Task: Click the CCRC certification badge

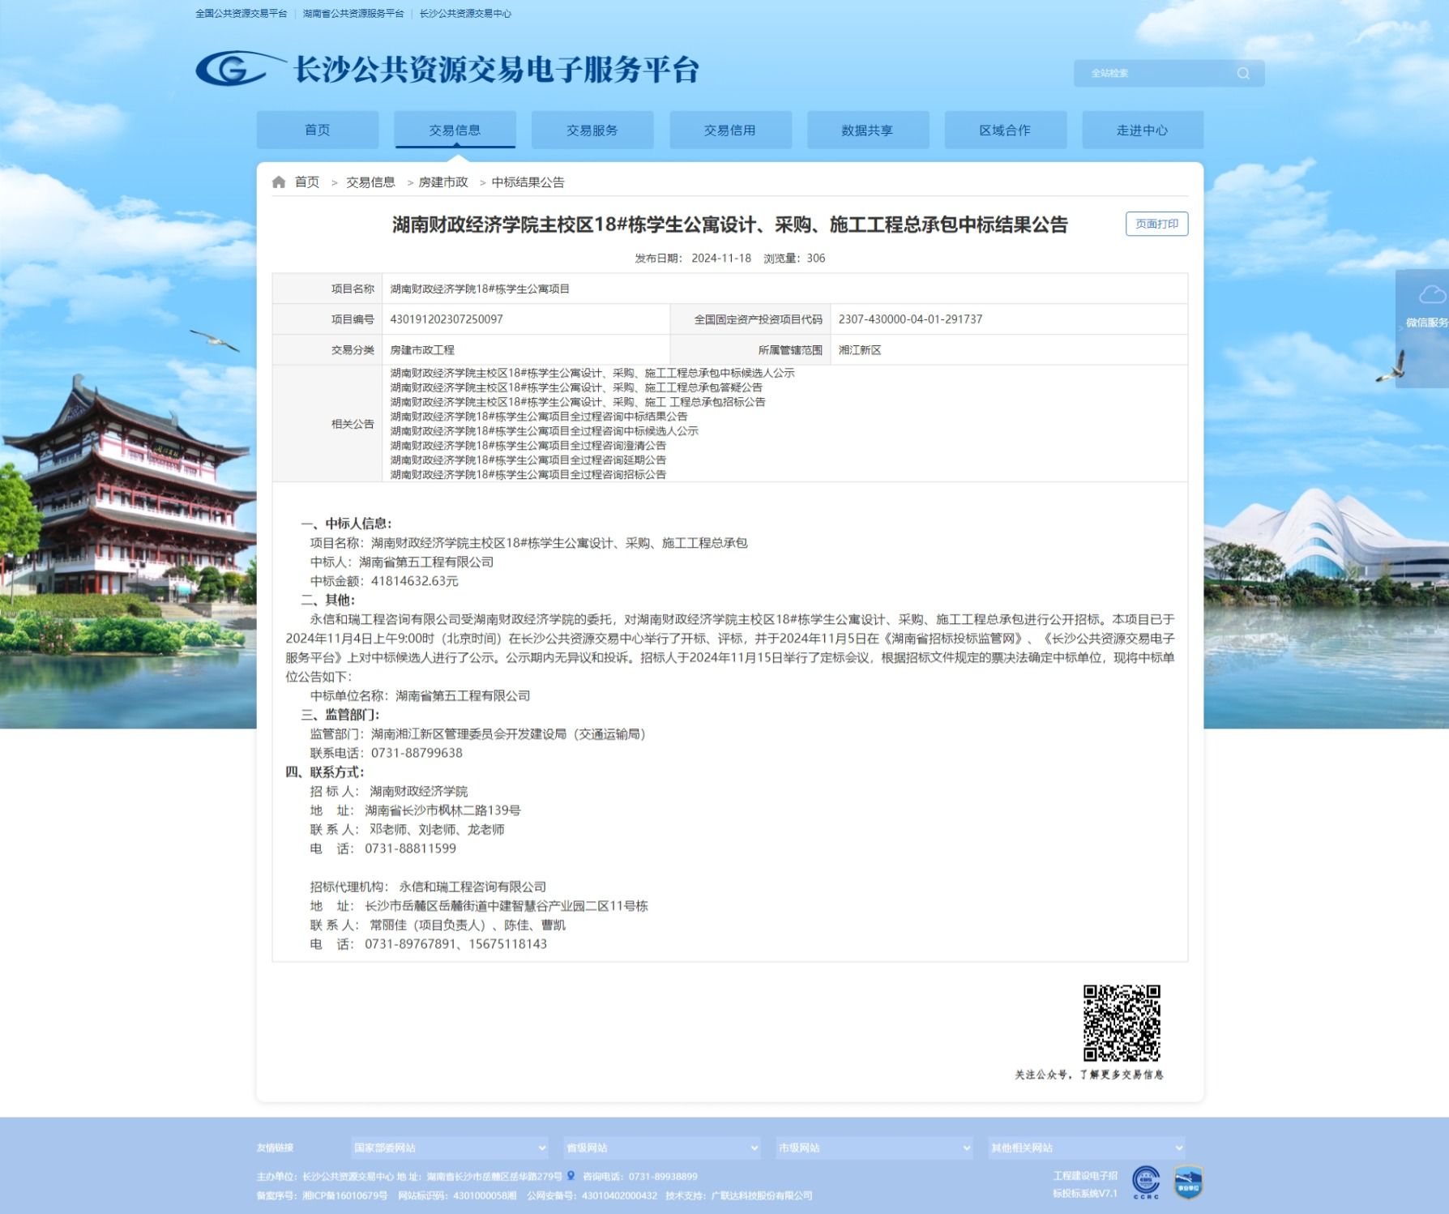Action: (x=1146, y=1182)
